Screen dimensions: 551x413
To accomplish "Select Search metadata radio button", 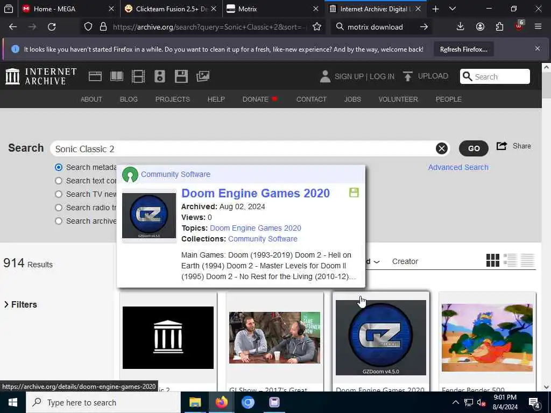I will [59, 168].
